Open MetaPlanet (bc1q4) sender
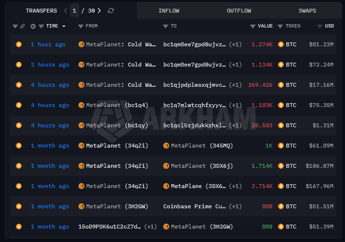 [117, 105]
